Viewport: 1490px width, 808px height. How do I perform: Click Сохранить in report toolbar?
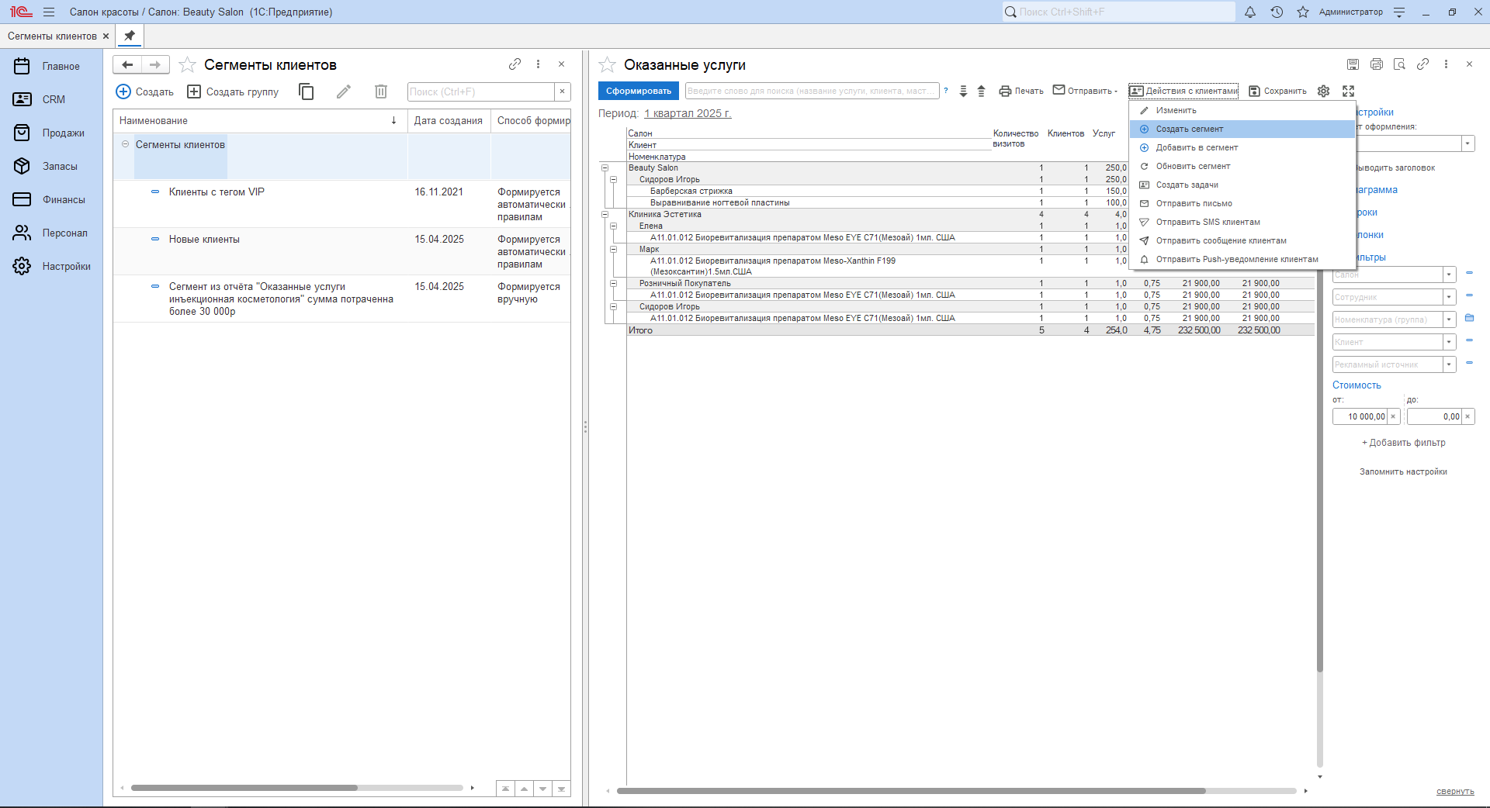(1277, 91)
